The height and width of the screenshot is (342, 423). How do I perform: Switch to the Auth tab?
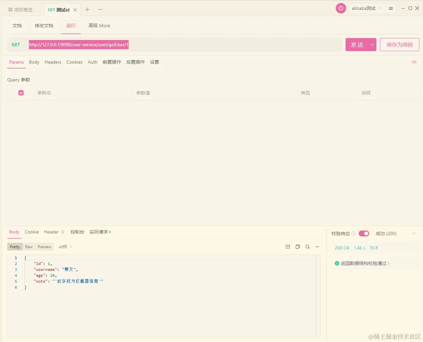click(93, 62)
